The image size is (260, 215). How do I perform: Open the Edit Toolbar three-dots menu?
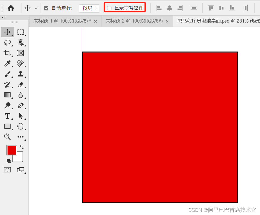21,137
